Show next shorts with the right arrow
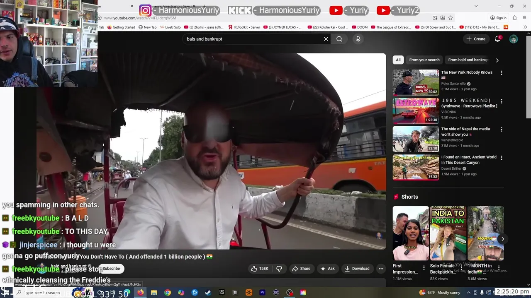Viewport: 531px width, 298px height. [x=502, y=239]
